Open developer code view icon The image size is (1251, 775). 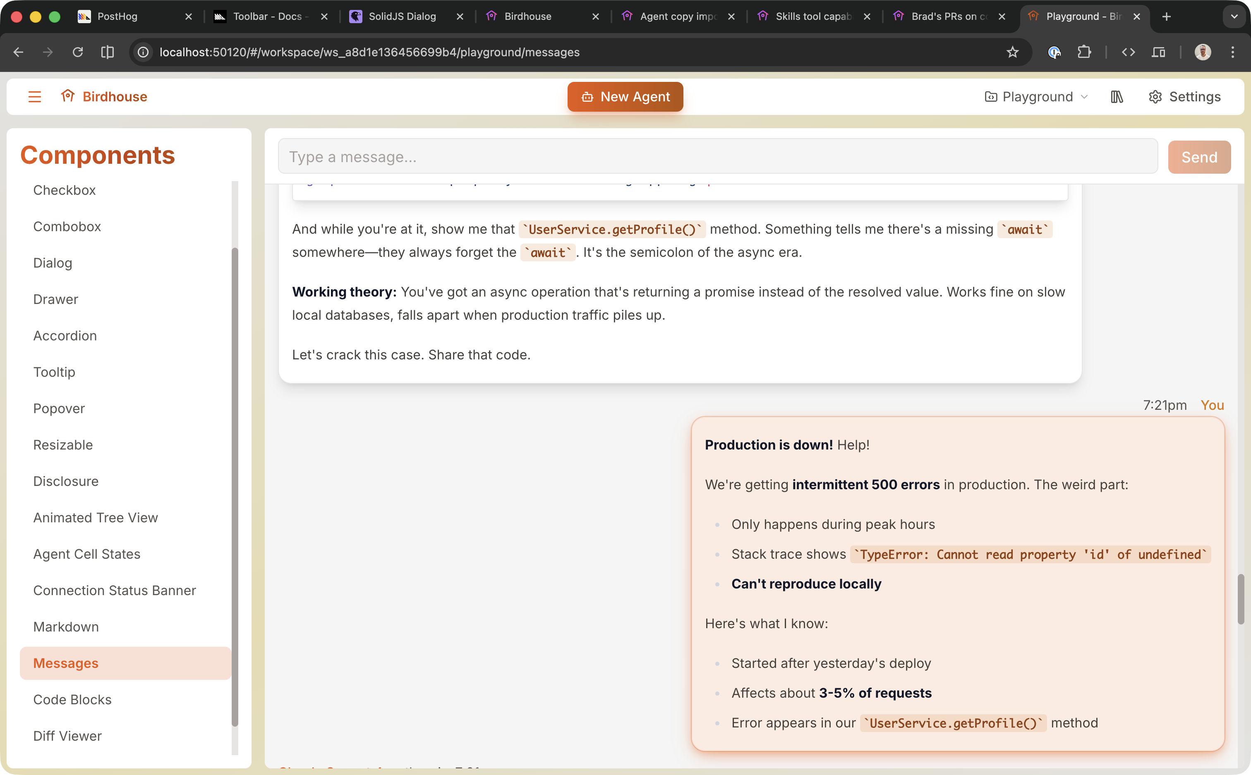(x=1127, y=52)
